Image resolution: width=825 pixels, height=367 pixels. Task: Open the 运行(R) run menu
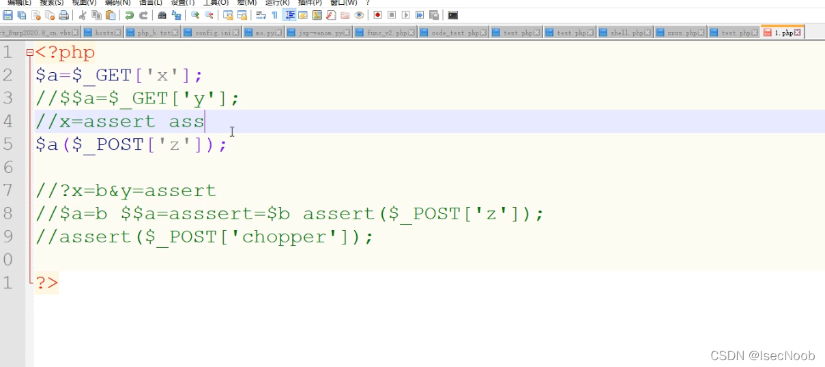point(277,3)
